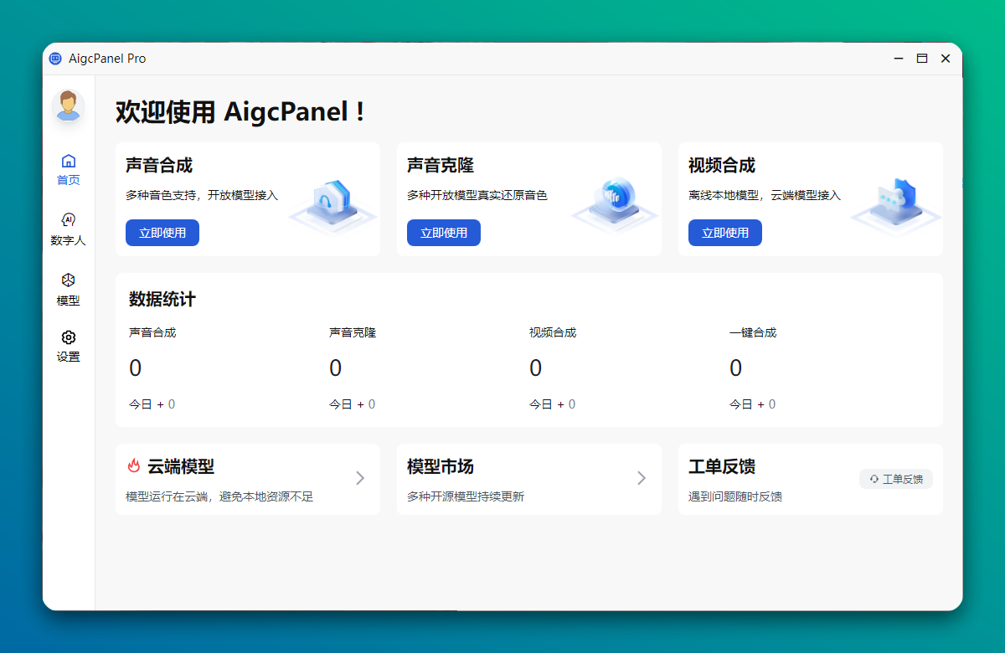Click the text 模型运行在云端，避免本地资源不足
The image size is (1005, 653).
coord(219,496)
